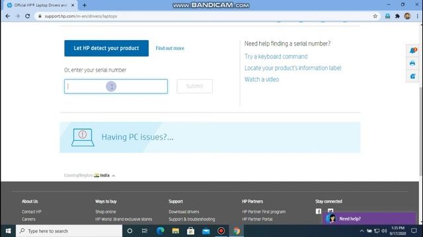
Task: Click the virtual agent avatar icon
Action: point(331,219)
